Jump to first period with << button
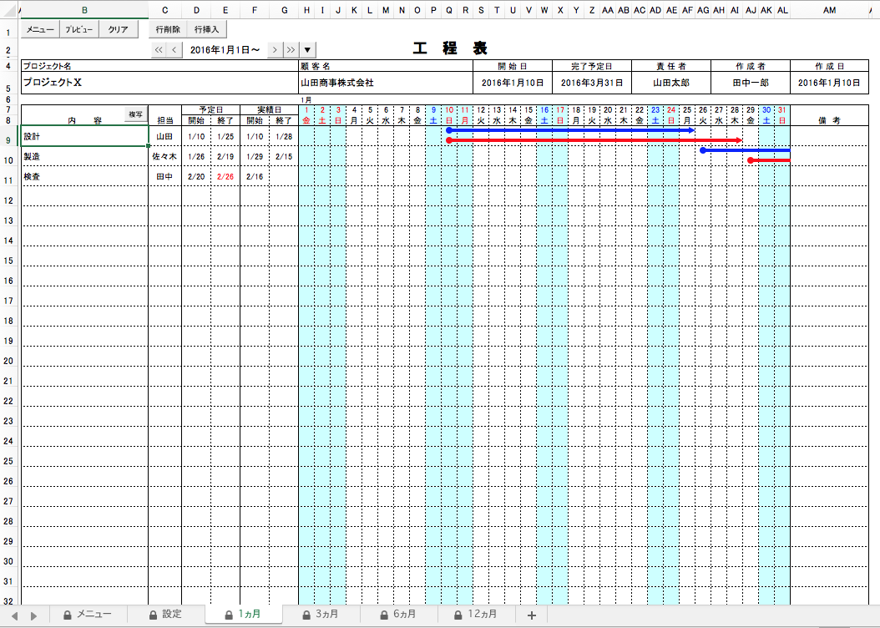Viewport: 880px width, 628px height. (159, 50)
